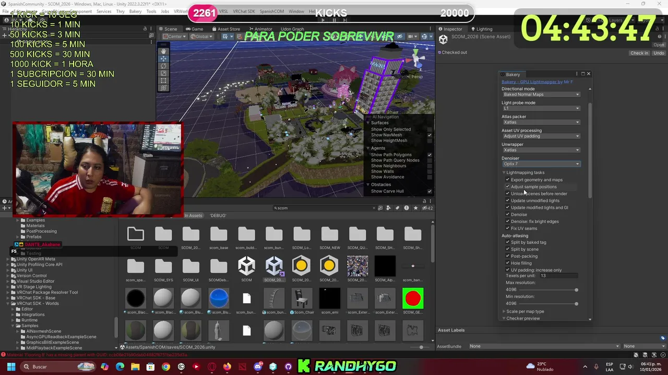The image size is (668, 375).
Task: Open Chrome from the taskbar
Action: (165, 367)
